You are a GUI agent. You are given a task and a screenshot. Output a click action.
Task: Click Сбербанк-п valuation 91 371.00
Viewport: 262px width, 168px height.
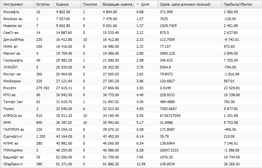(64, 164)
